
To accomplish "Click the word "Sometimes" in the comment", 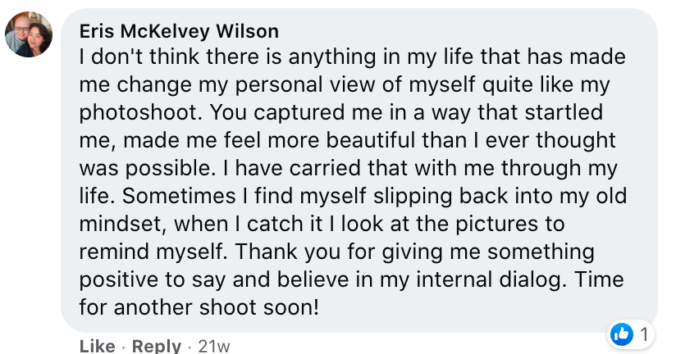I will [179, 197].
